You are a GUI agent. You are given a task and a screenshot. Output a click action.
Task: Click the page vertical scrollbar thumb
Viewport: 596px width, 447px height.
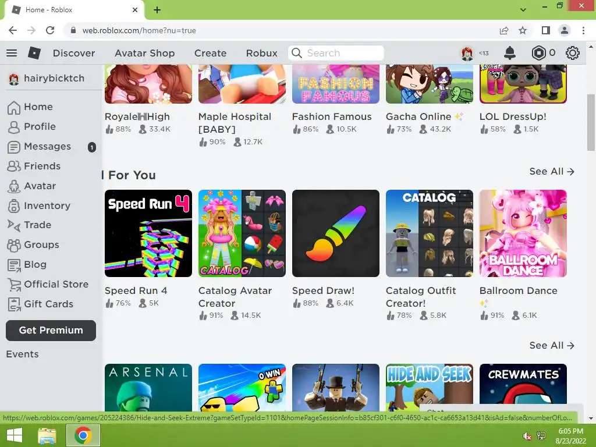591,122
